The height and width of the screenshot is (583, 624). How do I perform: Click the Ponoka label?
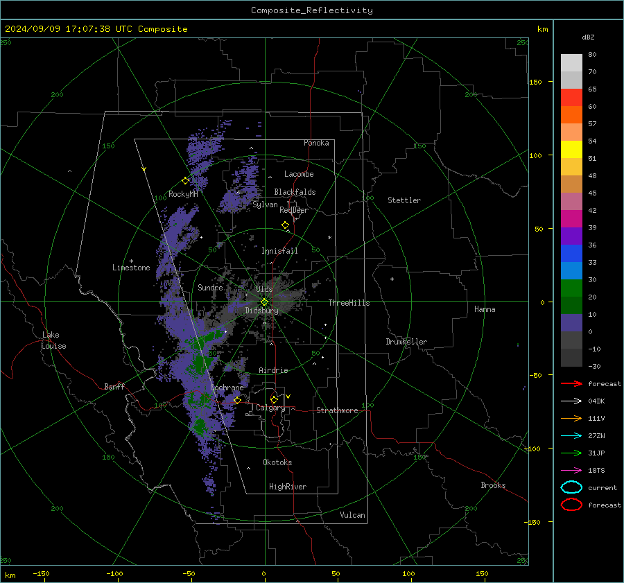coord(316,143)
